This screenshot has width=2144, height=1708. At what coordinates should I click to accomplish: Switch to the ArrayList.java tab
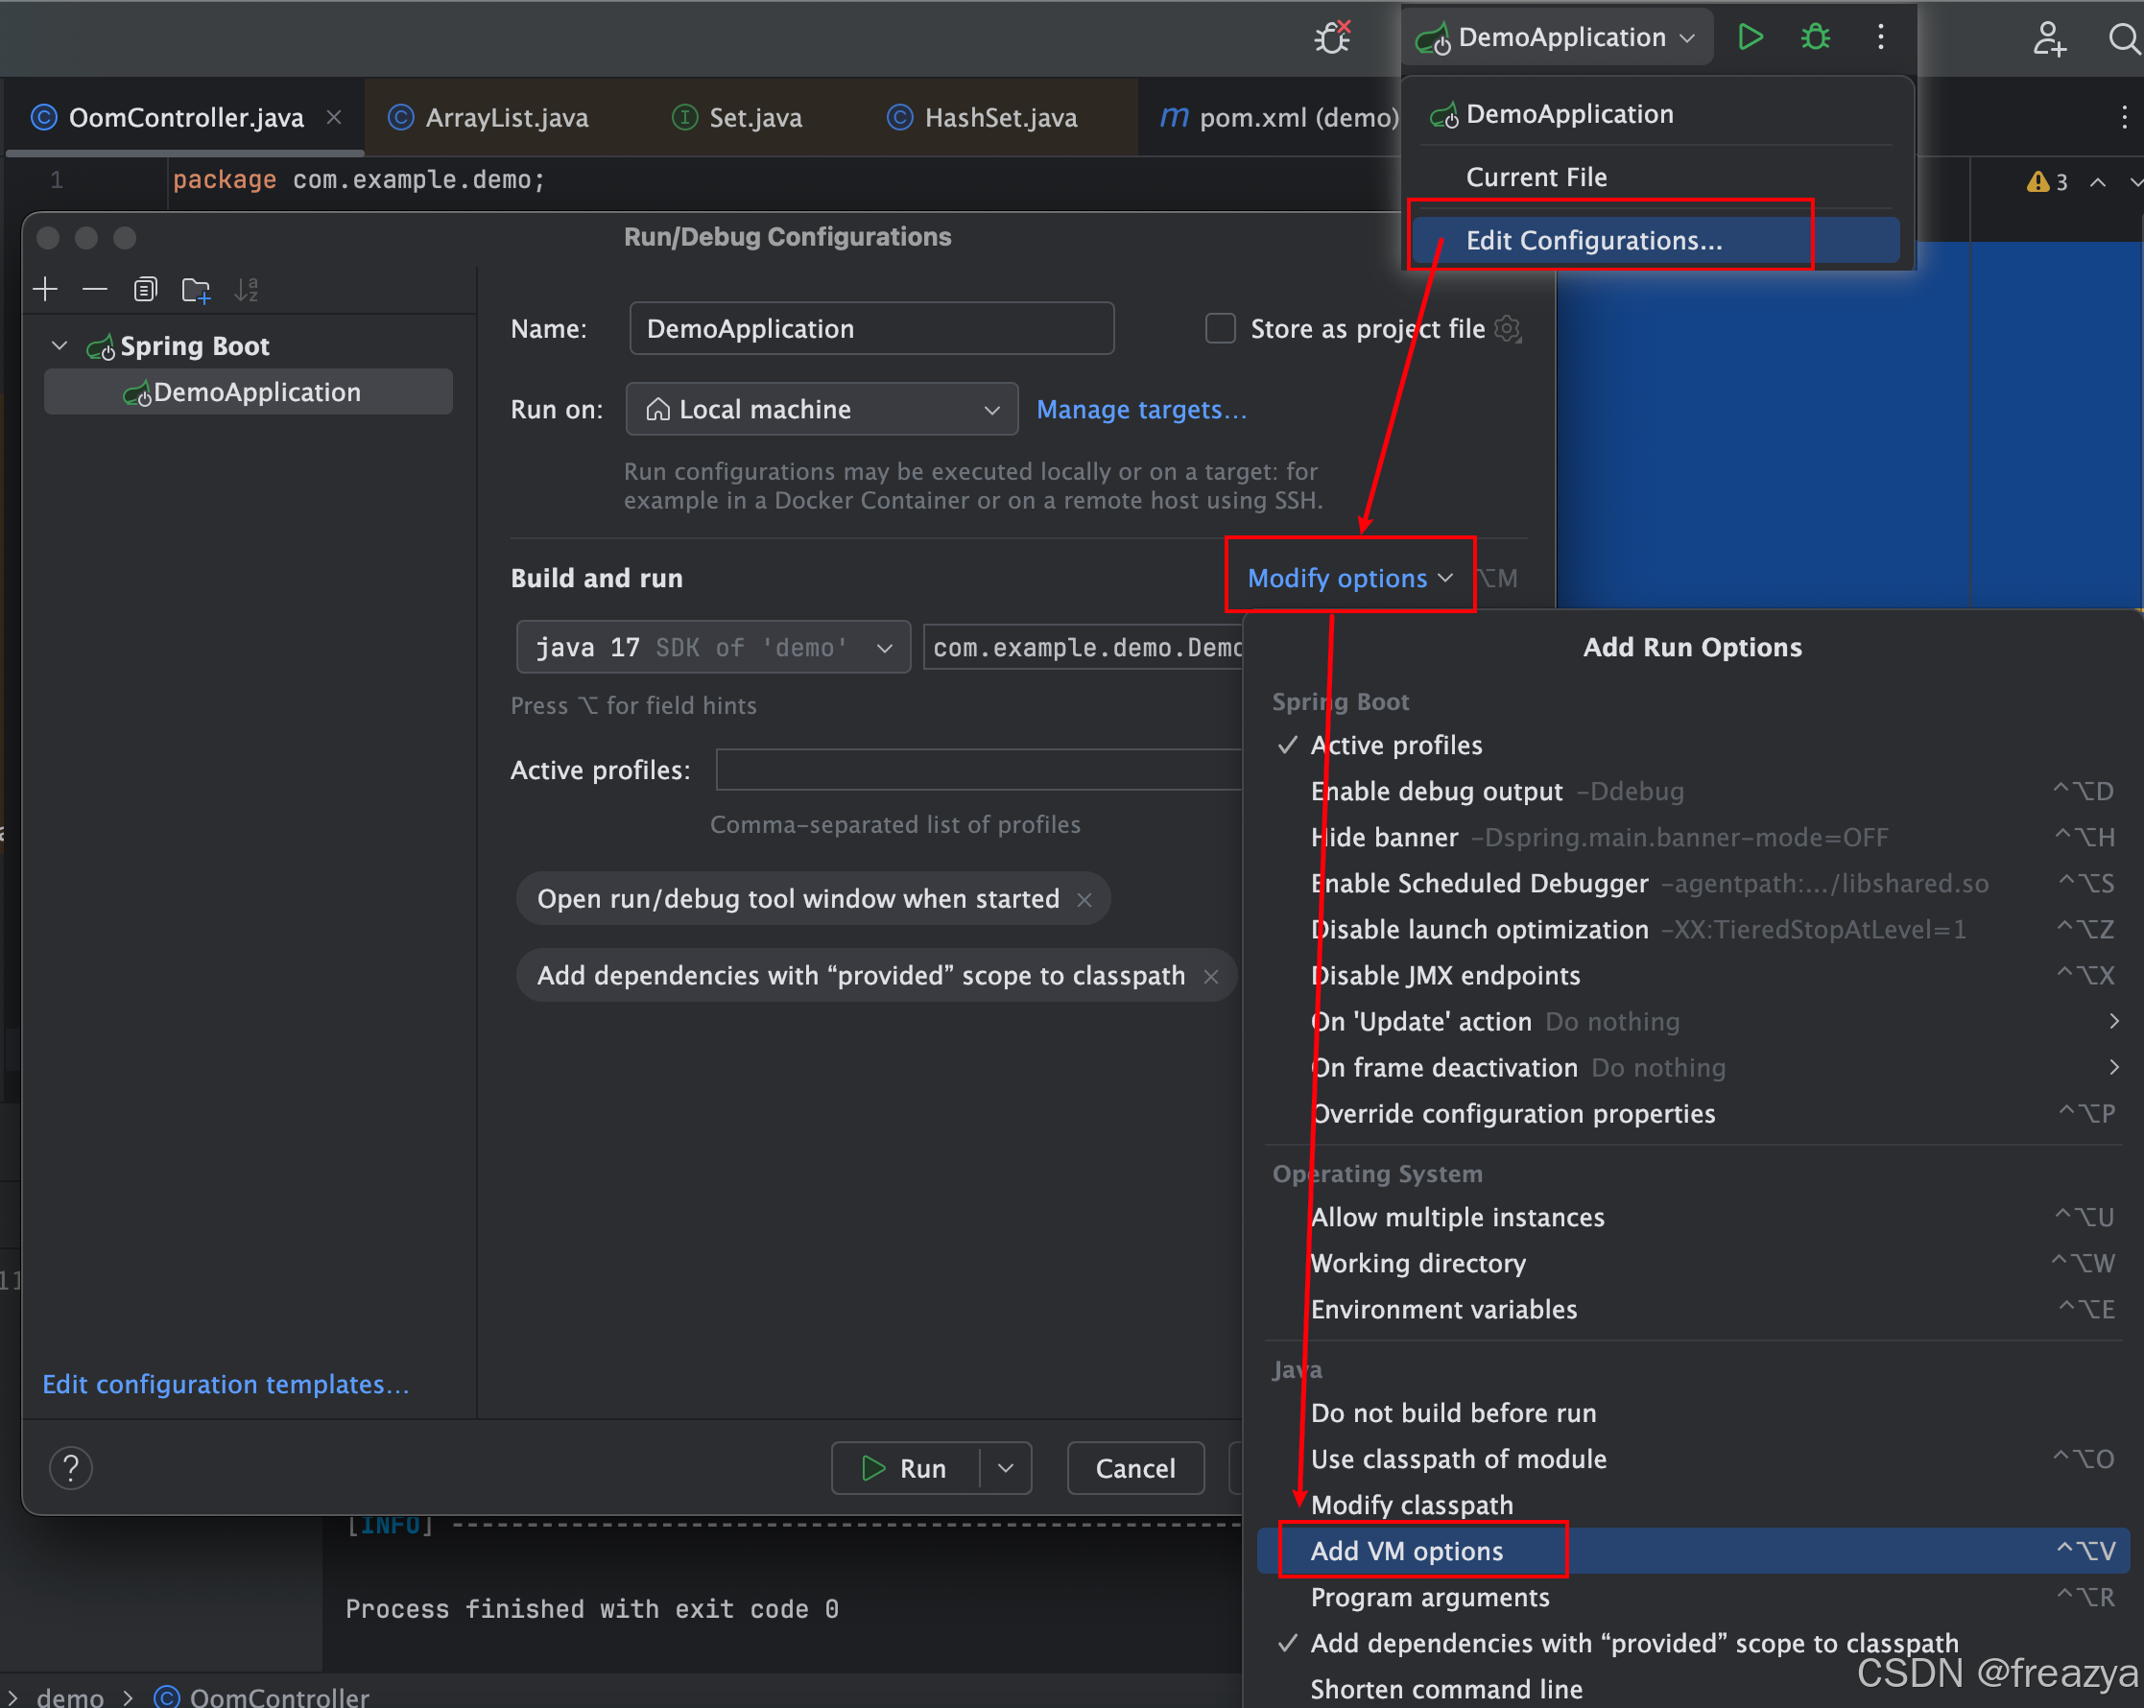[x=506, y=117]
